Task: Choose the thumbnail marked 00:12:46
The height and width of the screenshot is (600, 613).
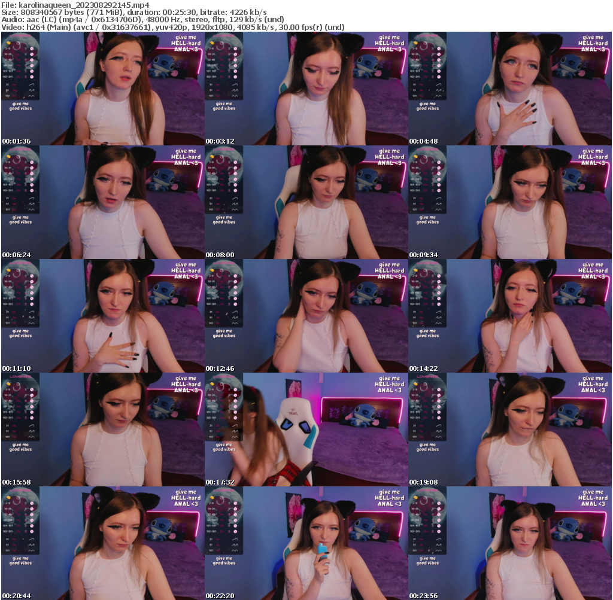Action: tap(306, 316)
